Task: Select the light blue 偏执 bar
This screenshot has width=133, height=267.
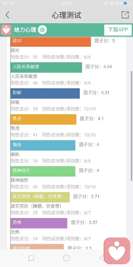Action: point(43,145)
